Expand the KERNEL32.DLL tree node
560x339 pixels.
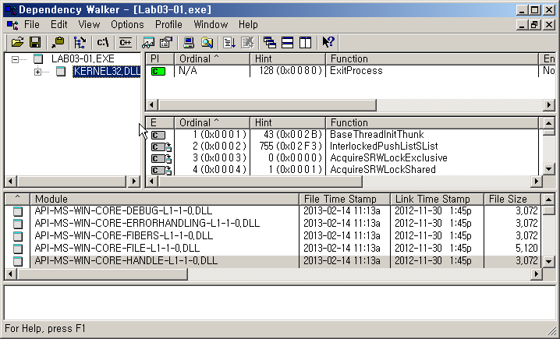(x=38, y=72)
